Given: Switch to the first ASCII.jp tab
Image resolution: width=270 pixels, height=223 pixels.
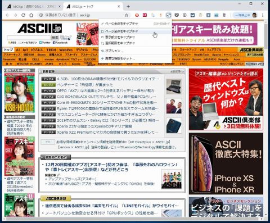Looking at the screenshot, I should coord(34,7).
